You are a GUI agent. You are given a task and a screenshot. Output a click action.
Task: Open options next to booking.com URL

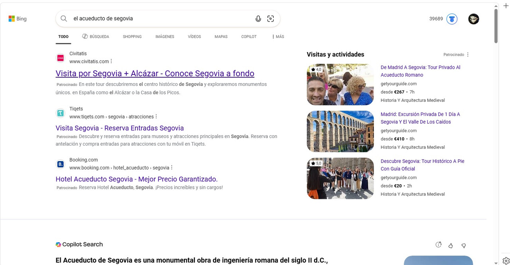pos(172,168)
